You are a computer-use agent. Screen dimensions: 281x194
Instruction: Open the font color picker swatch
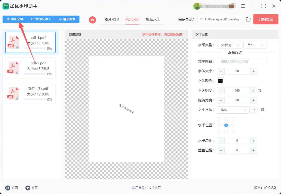pyautogui.click(x=220, y=81)
